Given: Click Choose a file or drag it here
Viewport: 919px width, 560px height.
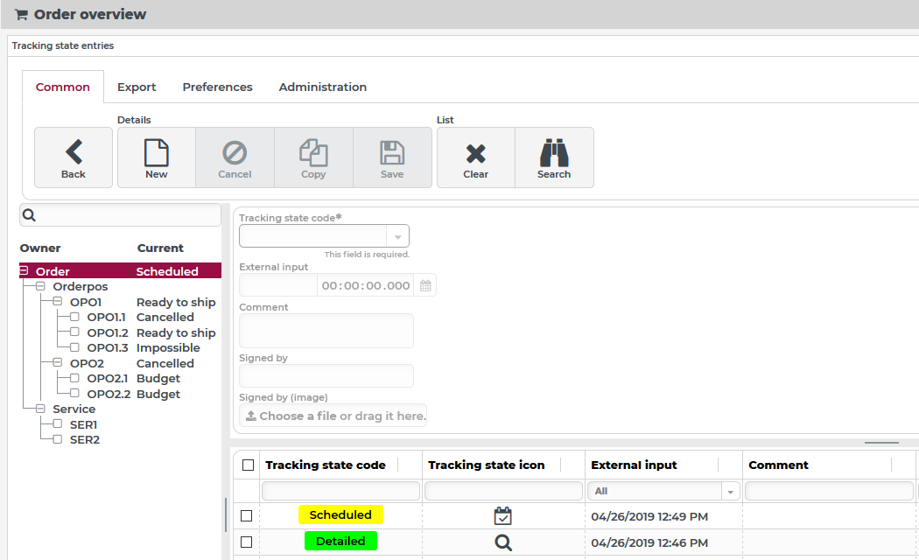Looking at the screenshot, I should coord(333,416).
